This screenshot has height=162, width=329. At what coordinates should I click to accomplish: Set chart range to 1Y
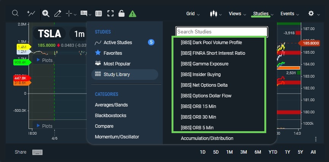coord(288,152)
